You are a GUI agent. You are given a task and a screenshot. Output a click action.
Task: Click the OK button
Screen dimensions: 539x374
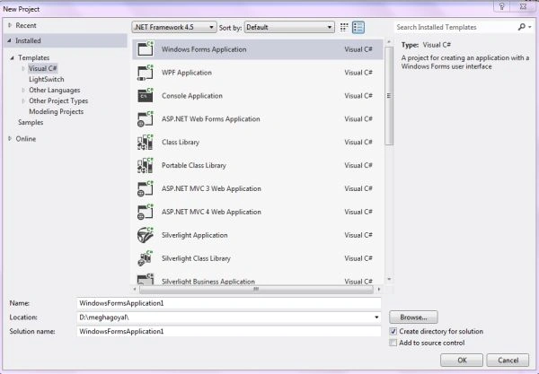click(462, 360)
